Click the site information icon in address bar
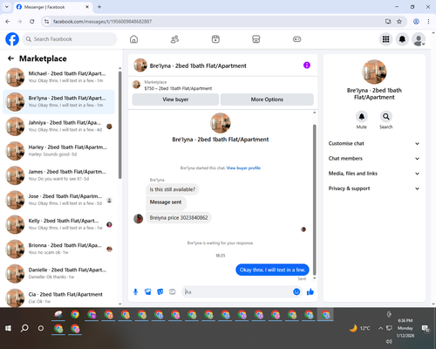Image resolution: width=436 pixels, height=349 pixels. tap(47, 21)
